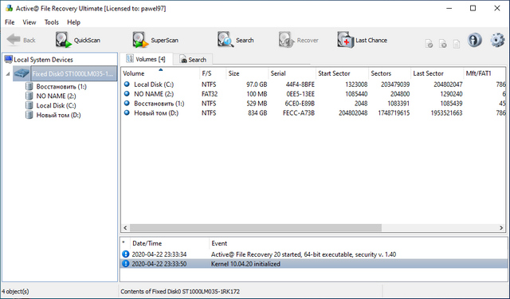
Task: Click info icon of 23:33:50 log entry
Action: coord(125,264)
